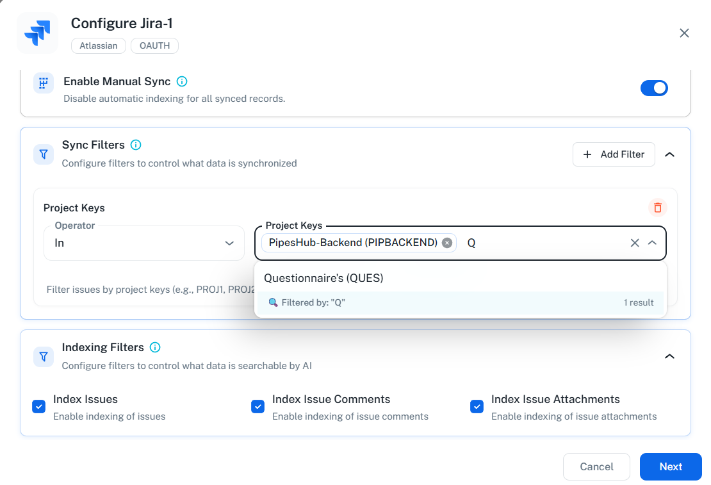Viewport: 711px width, 485px height.
Task: Disable the Enable Manual Sync toggle
Action: tap(654, 88)
